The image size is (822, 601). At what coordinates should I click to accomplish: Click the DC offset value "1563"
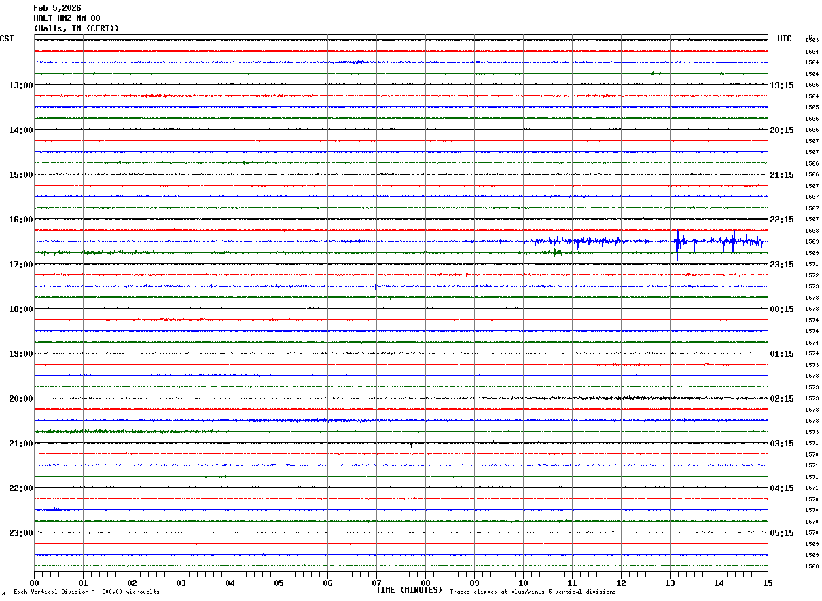click(812, 41)
